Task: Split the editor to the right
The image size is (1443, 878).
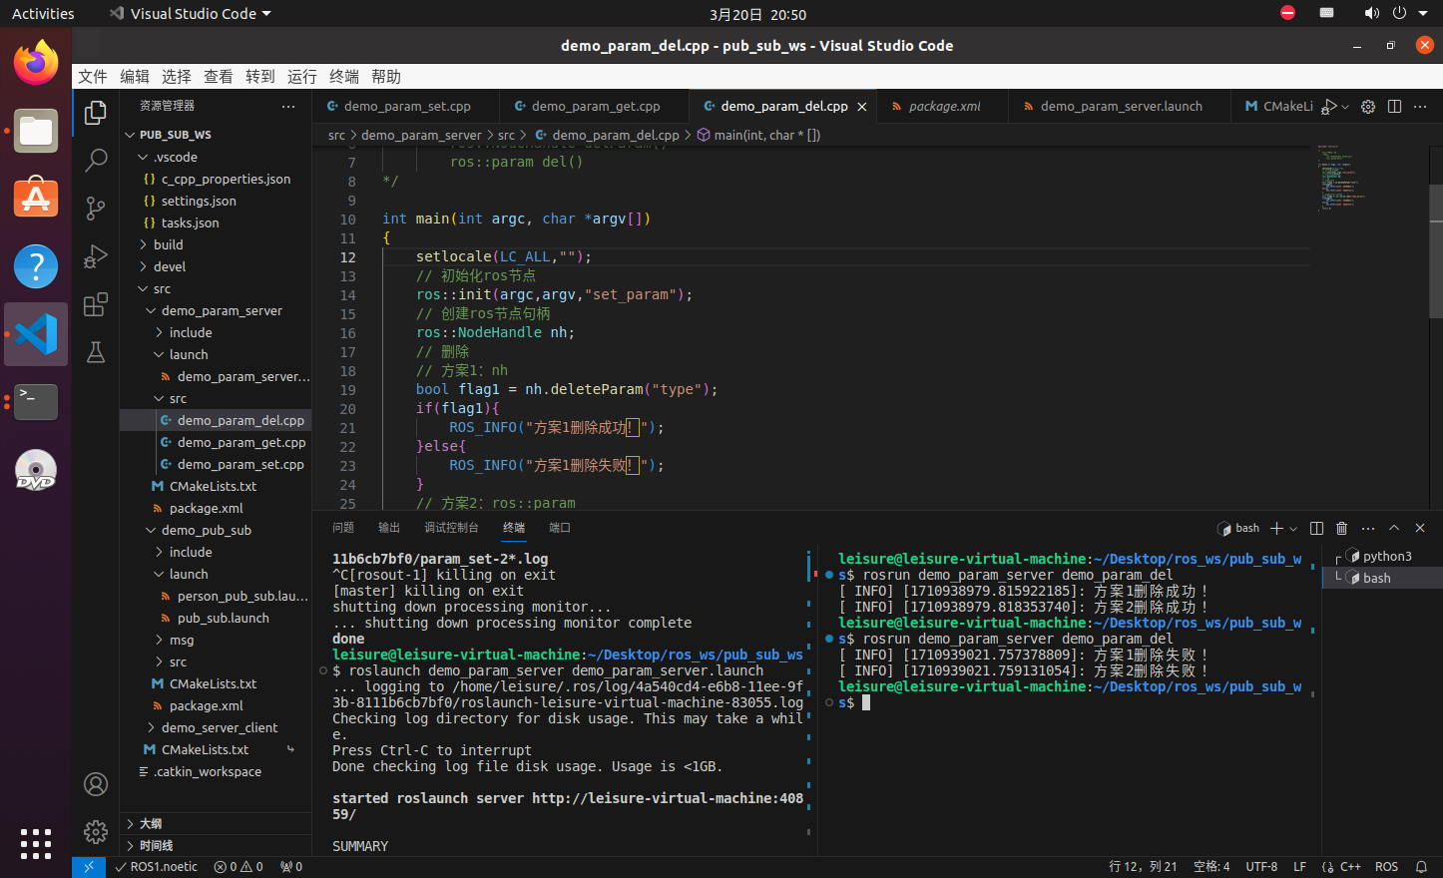Action: [x=1394, y=106]
